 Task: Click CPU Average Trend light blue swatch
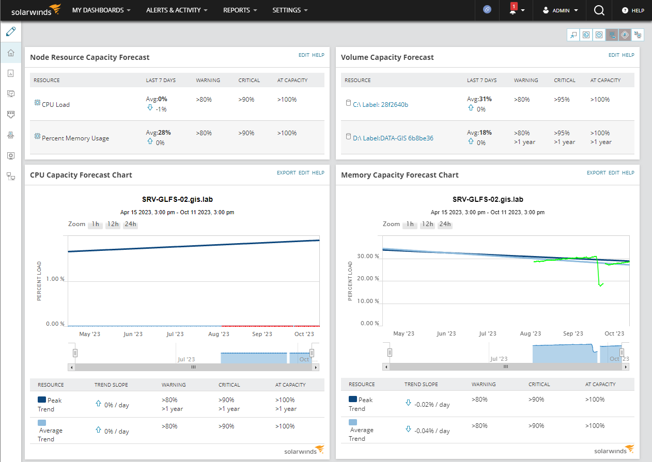pos(42,422)
